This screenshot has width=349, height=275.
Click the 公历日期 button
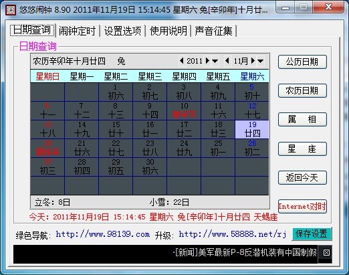pyautogui.click(x=302, y=62)
